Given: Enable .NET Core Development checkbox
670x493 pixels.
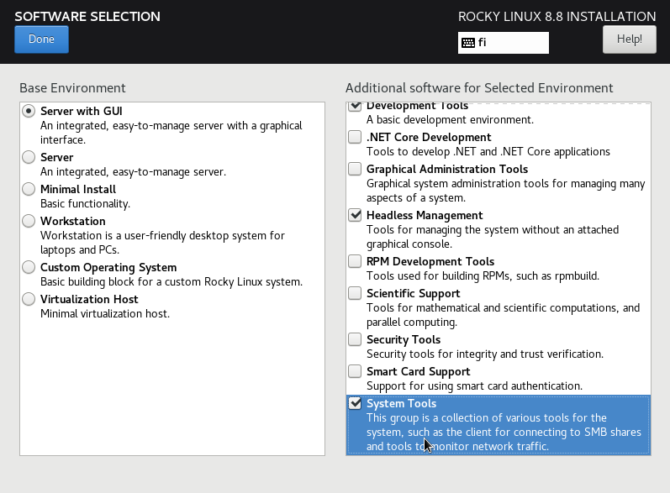Looking at the screenshot, I should [355, 137].
